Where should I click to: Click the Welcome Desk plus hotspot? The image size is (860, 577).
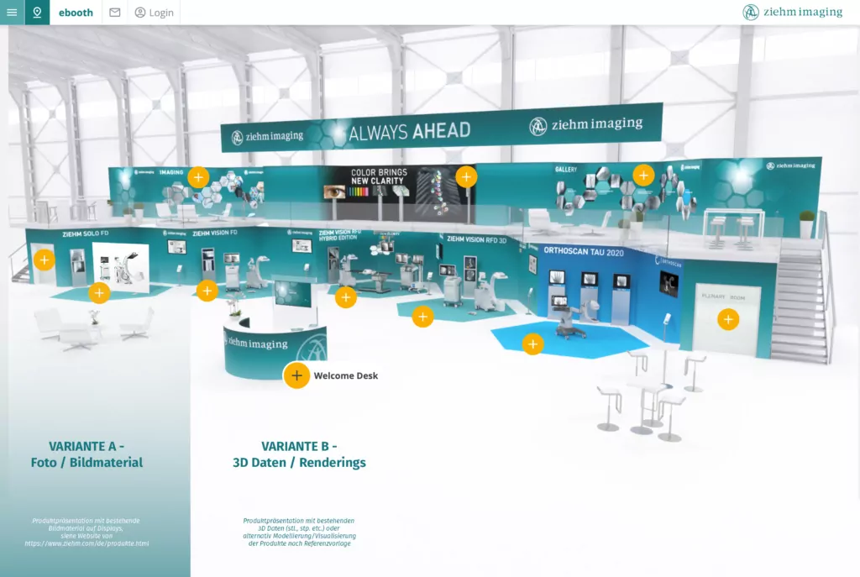coord(296,375)
